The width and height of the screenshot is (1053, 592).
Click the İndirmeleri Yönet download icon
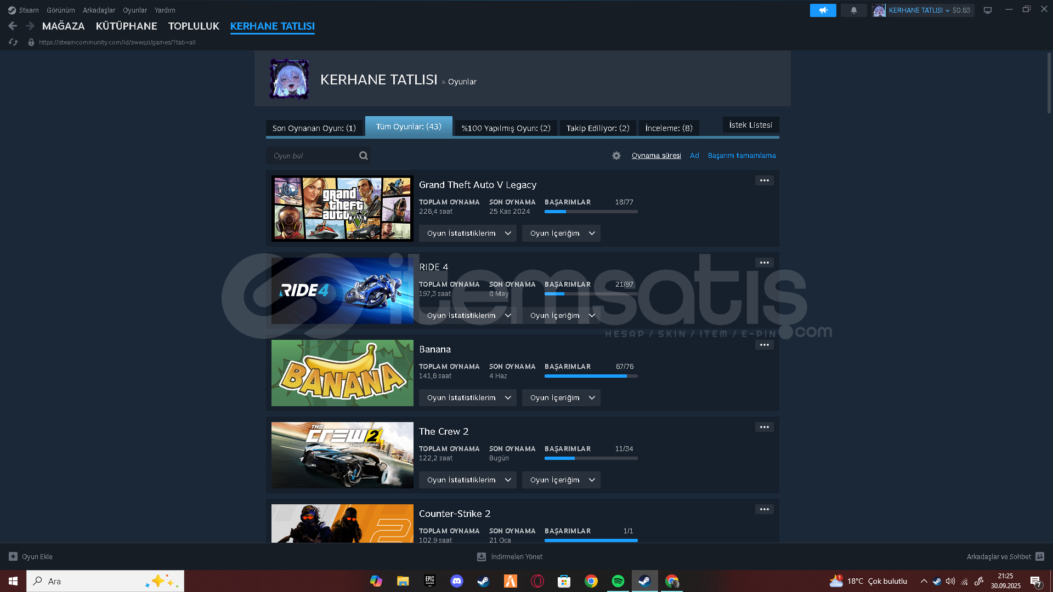point(482,556)
